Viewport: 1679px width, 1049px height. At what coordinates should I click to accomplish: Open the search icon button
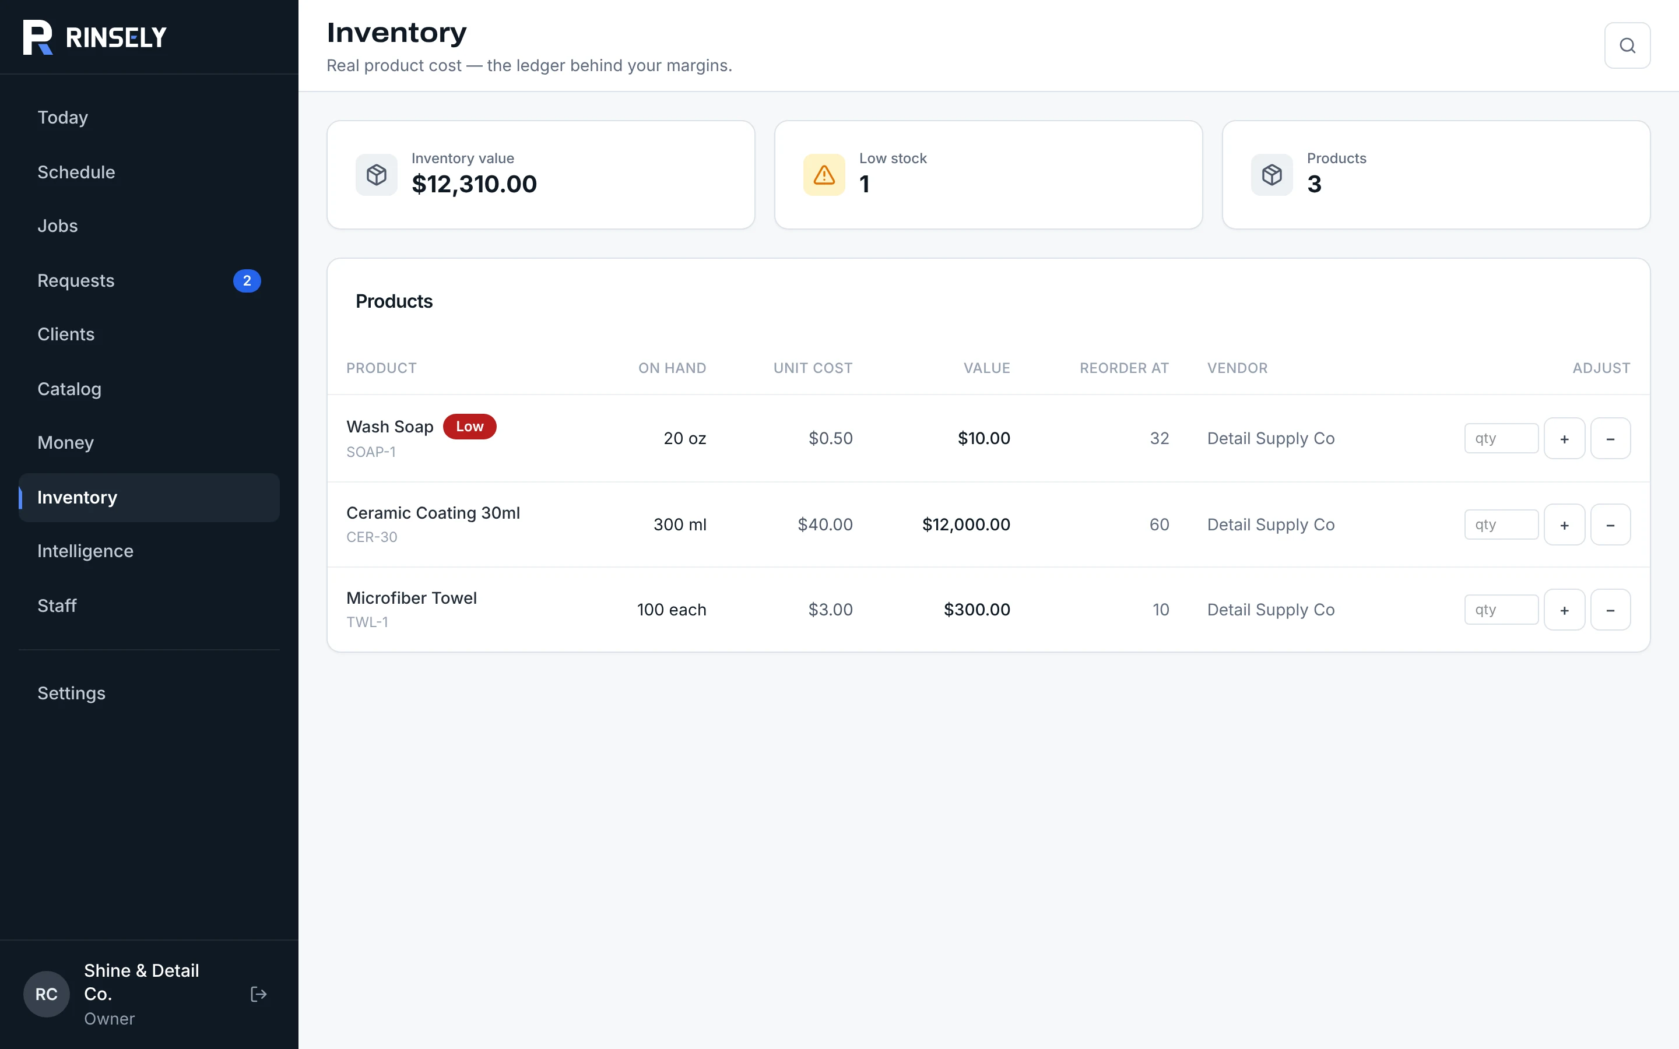click(x=1627, y=46)
